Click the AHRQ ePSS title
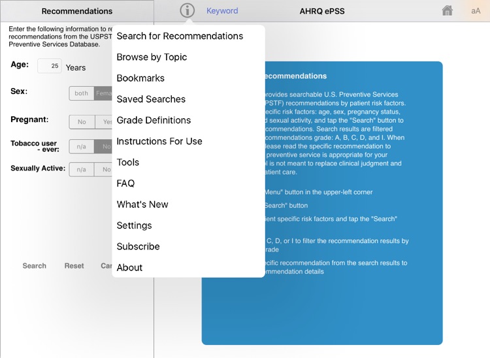This screenshot has height=358, width=490. (322, 11)
